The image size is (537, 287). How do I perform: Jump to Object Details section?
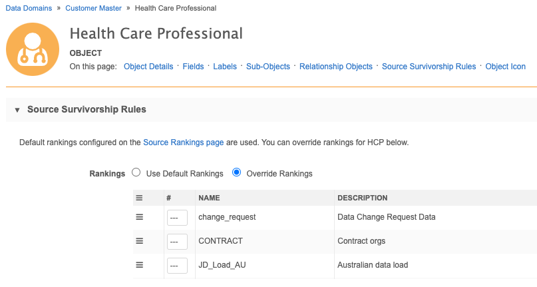click(148, 67)
